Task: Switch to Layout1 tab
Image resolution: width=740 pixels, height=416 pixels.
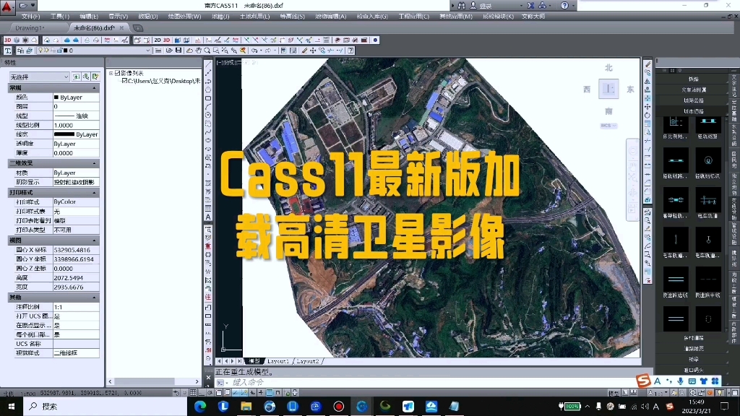Action: [x=278, y=361]
